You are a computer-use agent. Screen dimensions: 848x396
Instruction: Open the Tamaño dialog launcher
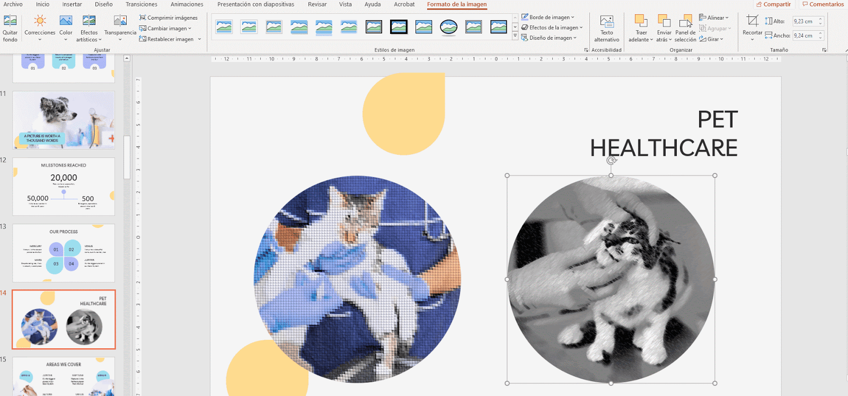[x=824, y=50]
